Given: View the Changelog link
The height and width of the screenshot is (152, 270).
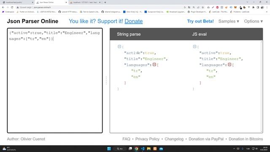Looking at the screenshot, I should pyautogui.click(x=174, y=139).
